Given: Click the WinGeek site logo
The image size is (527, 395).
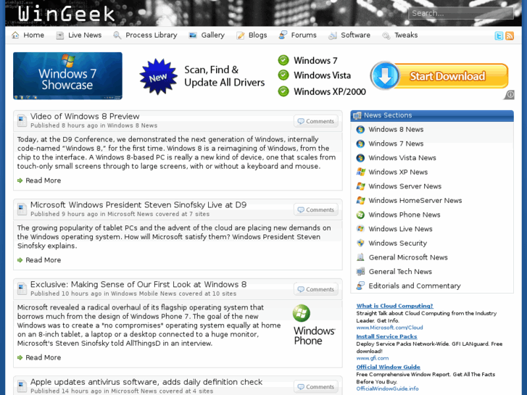Looking at the screenshot, I should 66,14.
